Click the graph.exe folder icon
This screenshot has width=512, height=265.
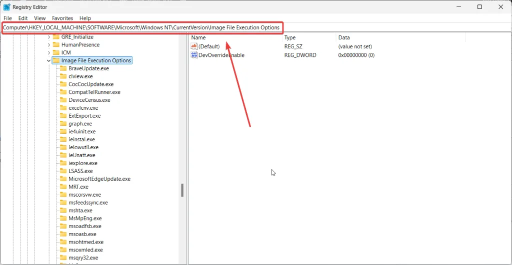63,124
